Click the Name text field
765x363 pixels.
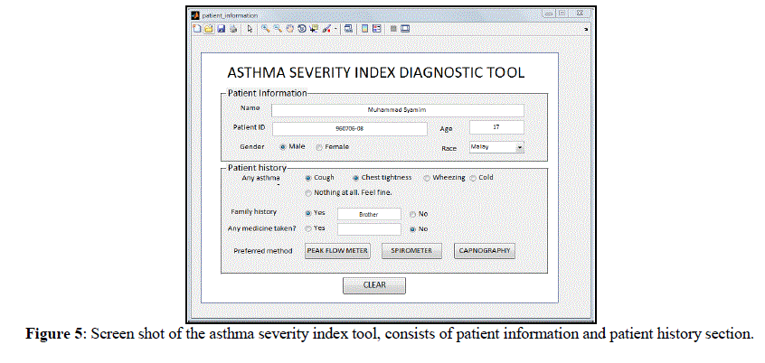397,110
